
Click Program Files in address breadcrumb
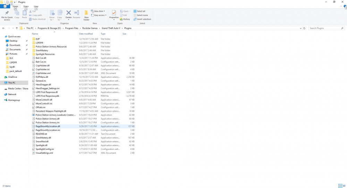point(71,28)
